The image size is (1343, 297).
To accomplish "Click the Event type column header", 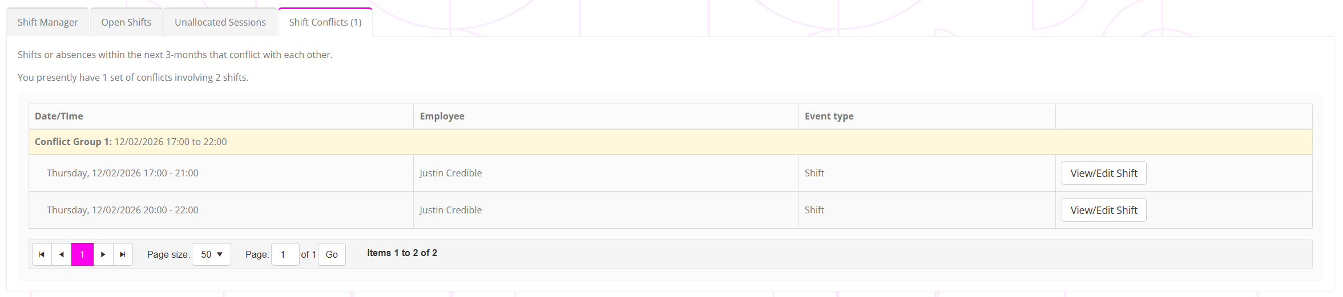I will [829, 116].
